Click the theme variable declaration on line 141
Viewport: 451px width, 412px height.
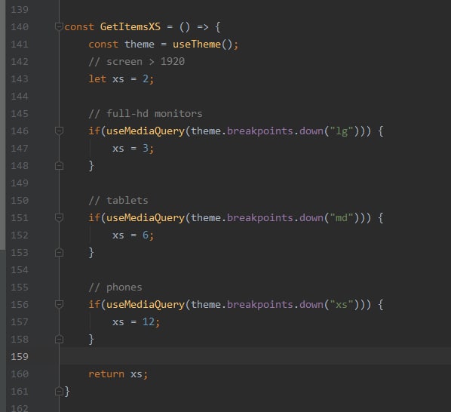[140, 45]
